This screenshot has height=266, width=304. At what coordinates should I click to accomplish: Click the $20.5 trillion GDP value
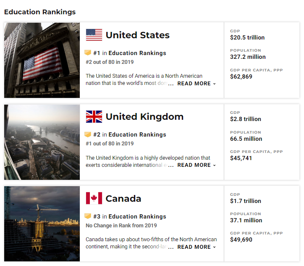pos(247,37)
